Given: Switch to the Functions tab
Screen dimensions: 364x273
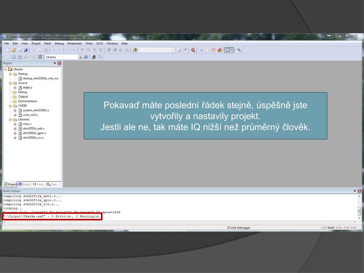Looking at the screenshot, I should [39, 184].
